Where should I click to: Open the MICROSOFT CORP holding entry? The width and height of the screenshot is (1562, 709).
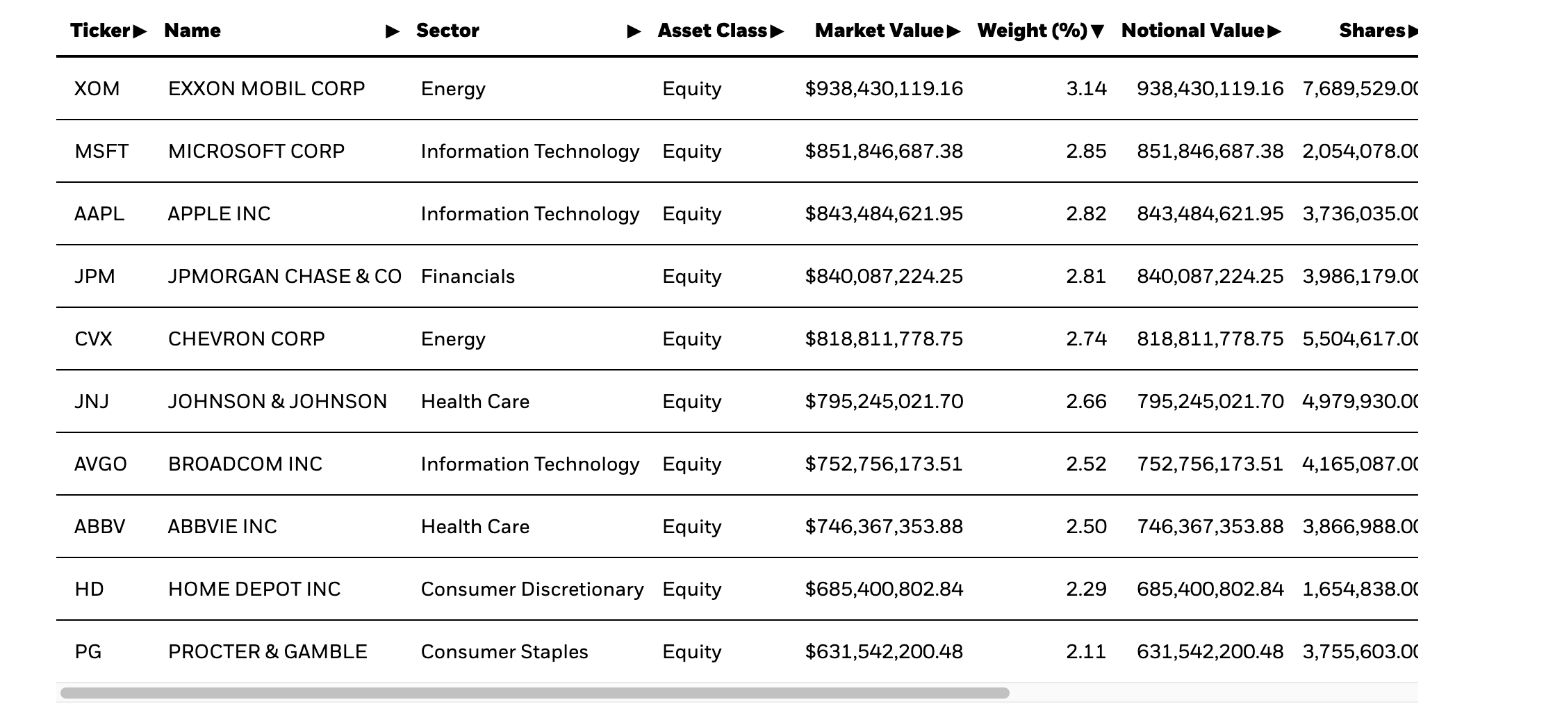tap(257, 151)
